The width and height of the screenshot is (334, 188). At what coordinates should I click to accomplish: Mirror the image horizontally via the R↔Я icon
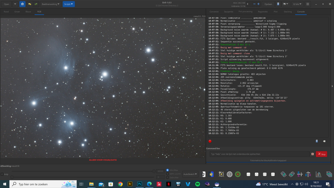[308, 174]
